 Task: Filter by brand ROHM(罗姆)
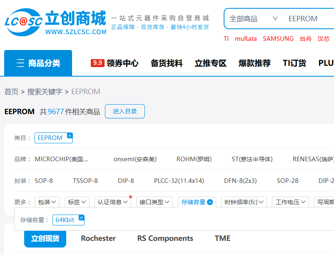(194, 159)
